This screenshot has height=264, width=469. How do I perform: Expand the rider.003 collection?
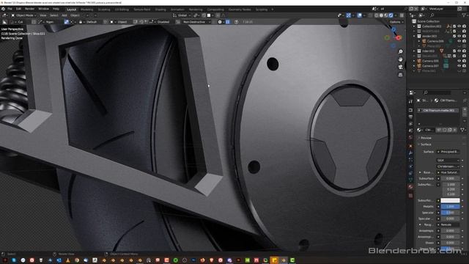click(x=414, y=51)
